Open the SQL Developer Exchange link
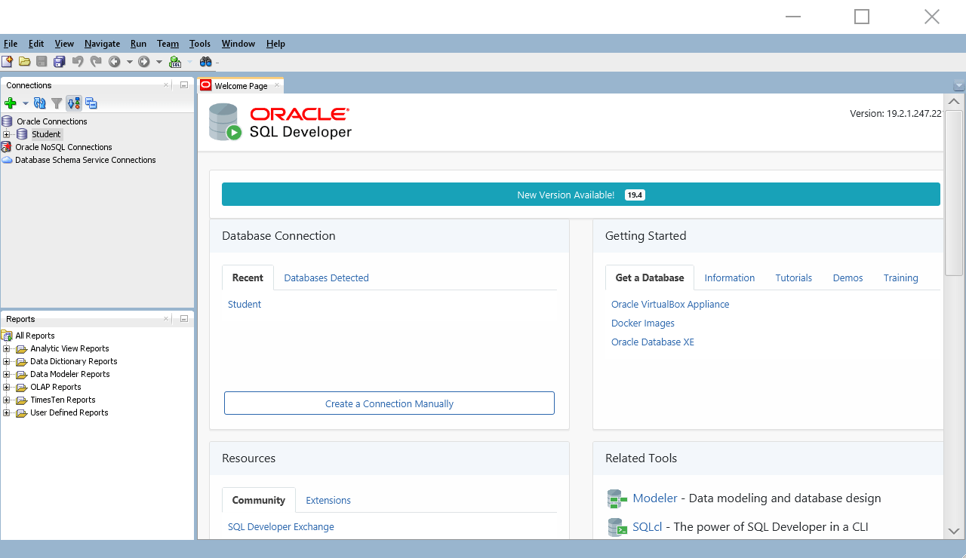 point(281,527)
